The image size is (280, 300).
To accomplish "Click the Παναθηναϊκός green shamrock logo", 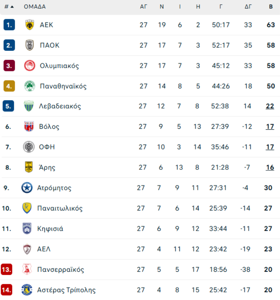I will pos(30,86).
